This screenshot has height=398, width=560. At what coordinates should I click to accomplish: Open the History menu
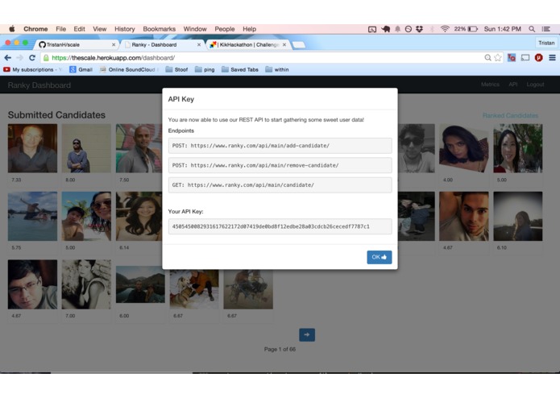(x=125, y=29)
